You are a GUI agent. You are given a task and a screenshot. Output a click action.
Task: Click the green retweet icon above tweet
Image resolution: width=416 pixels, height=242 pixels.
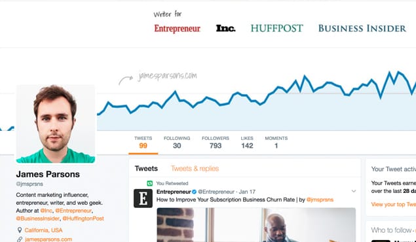(x=149, y=183)
